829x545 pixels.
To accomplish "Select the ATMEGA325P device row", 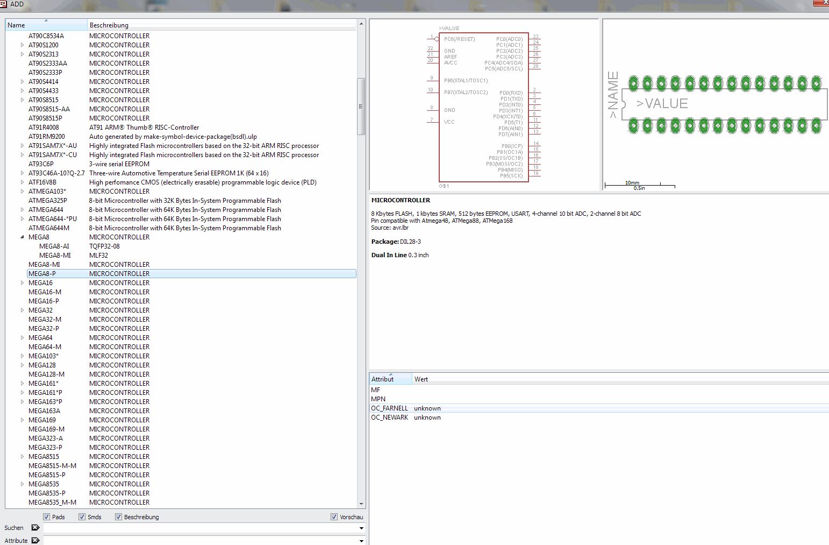I will pyautogui.click(x=48, y=201).
